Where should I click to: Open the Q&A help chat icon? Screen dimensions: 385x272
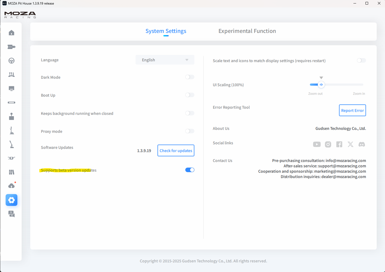pos(11,214)
